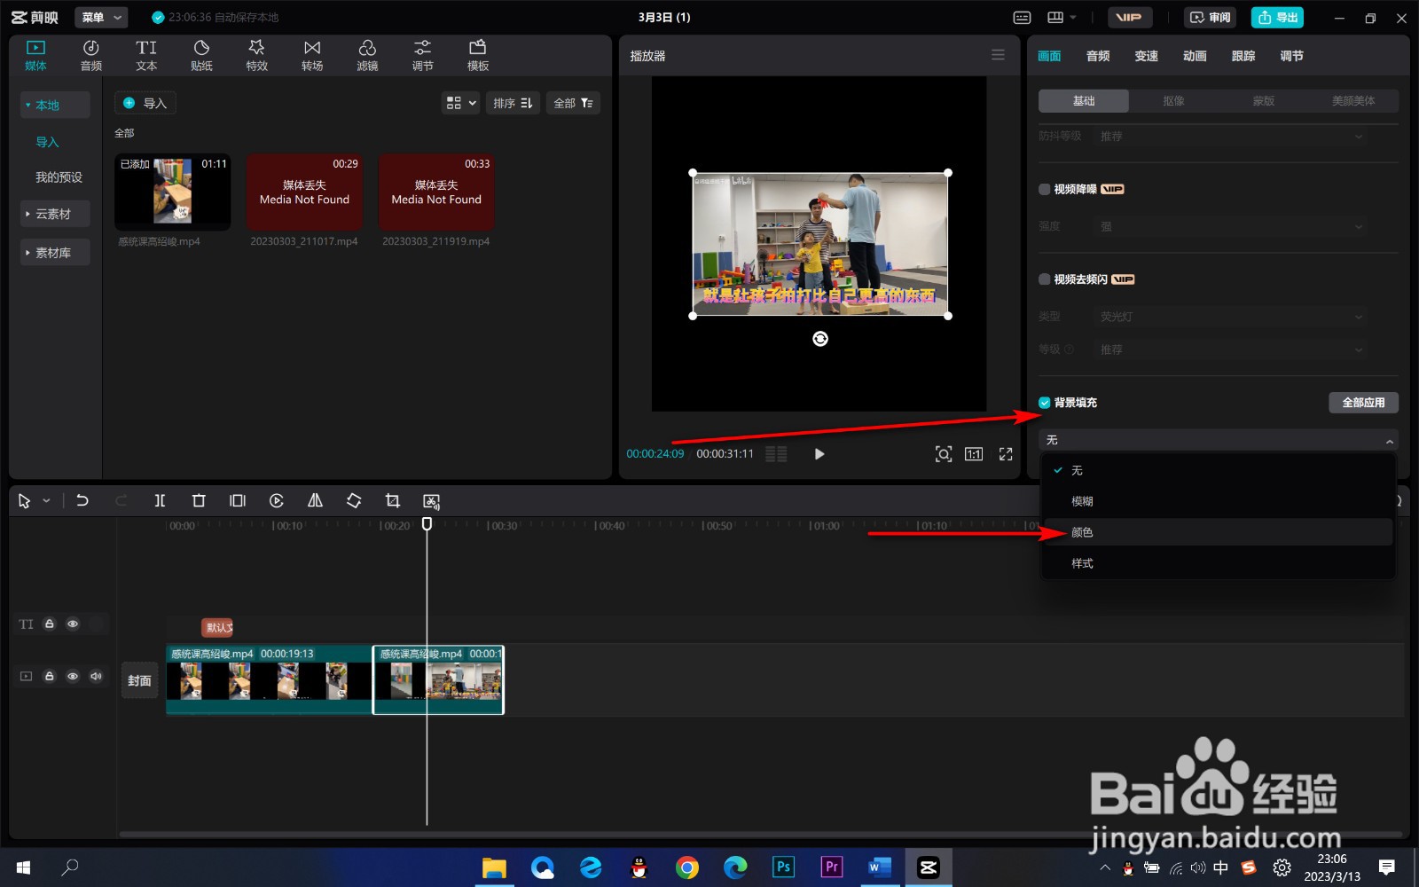This screenshot has height=887, width=1419.
Task: Open the keyboard shortcuts icon in title bar
Action: pyautogui.click(x=1023, y=18)
